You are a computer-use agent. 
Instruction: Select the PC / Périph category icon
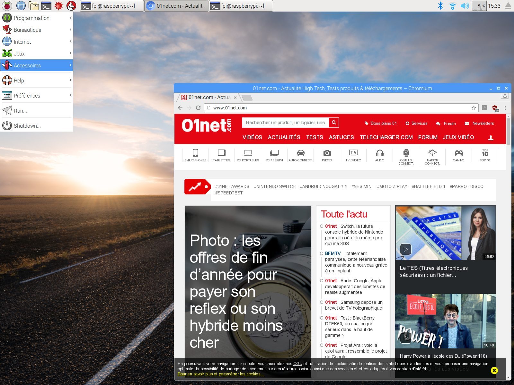click(x=274, y=155)
